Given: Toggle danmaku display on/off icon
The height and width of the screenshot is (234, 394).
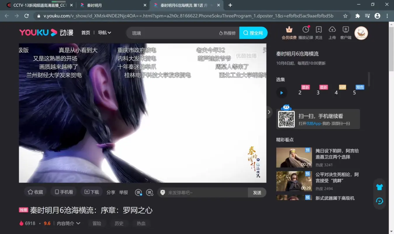Looking at the screenshot, I should point(138,192).
